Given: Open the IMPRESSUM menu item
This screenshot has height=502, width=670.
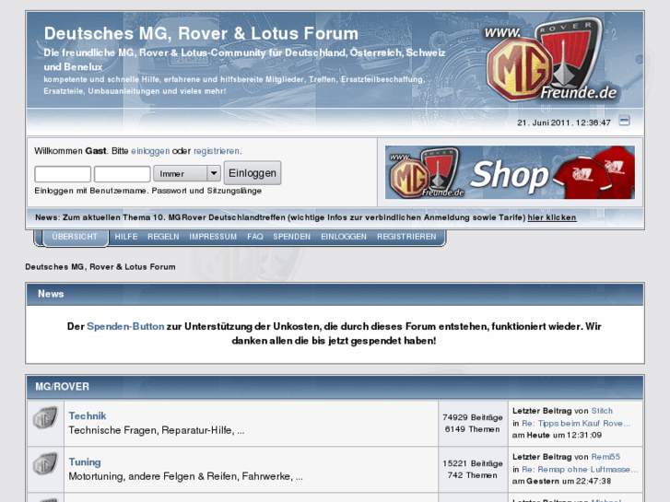Looking at the screenshot, I should pos(213,237).
